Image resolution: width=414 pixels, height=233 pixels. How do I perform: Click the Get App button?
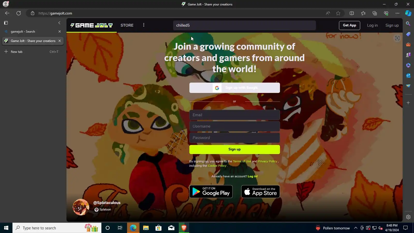(x=349, y=25)
